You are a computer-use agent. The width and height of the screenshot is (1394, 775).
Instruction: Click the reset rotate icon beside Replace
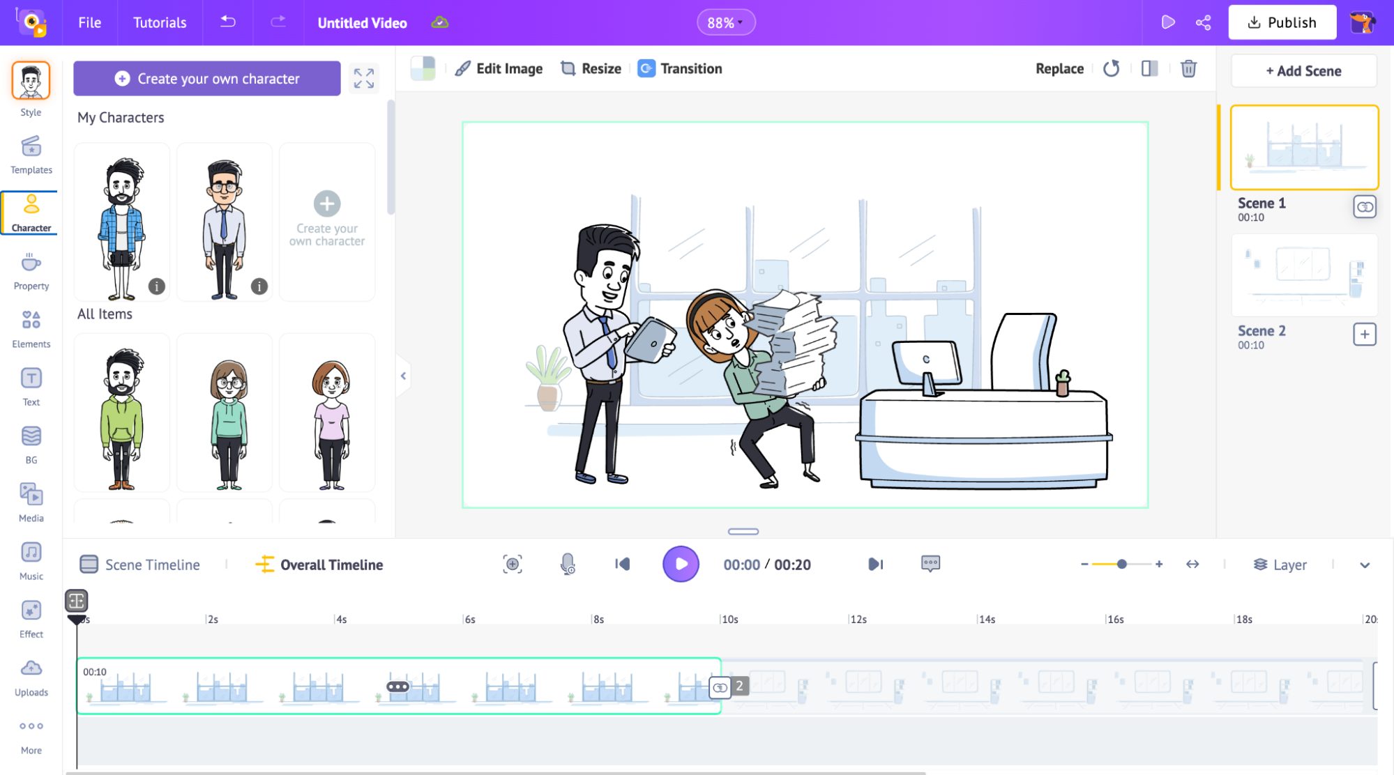[x=1111, y=68]
